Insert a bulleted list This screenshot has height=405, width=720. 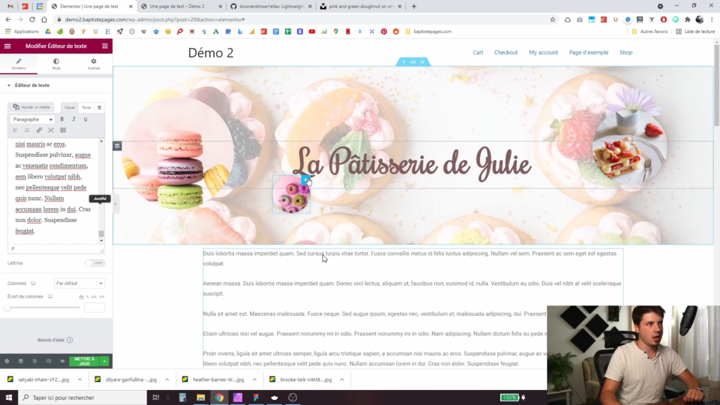click(x=15, y=130)
